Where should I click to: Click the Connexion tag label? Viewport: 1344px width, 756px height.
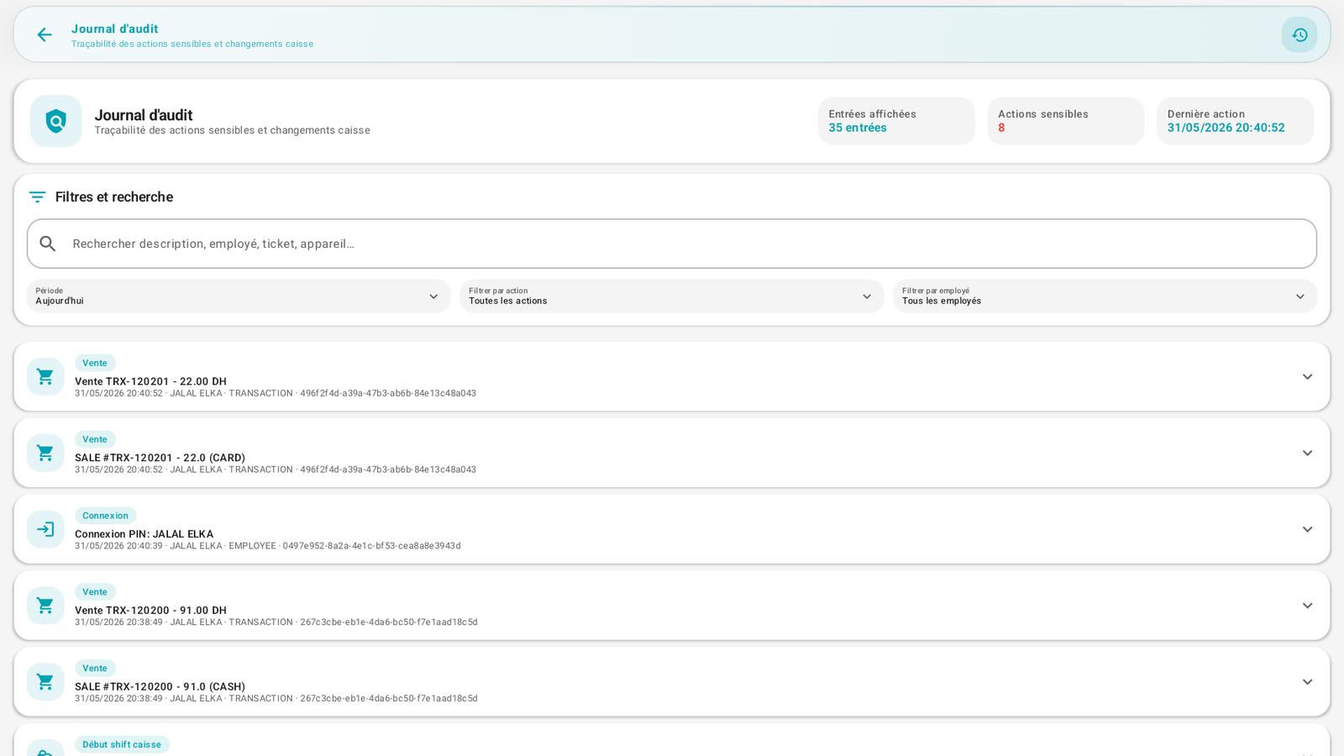tap(105, 516)
